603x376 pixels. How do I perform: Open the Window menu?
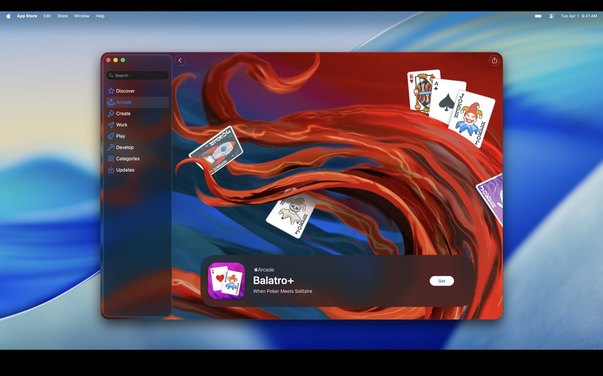(x=81, y=16)
